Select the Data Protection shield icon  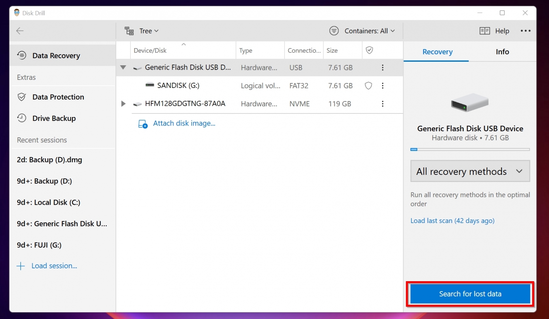tap(21, 97)
